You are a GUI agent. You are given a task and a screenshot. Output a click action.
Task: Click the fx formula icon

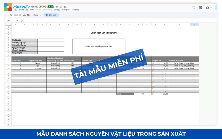point(22,21)
